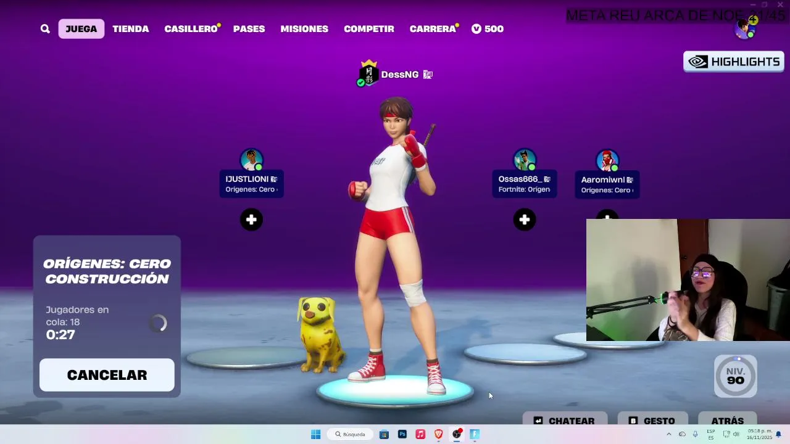Open the volume control in system tray
This screenshot has width=790, height=444.
pyautogui.click(x=736, y=434)
